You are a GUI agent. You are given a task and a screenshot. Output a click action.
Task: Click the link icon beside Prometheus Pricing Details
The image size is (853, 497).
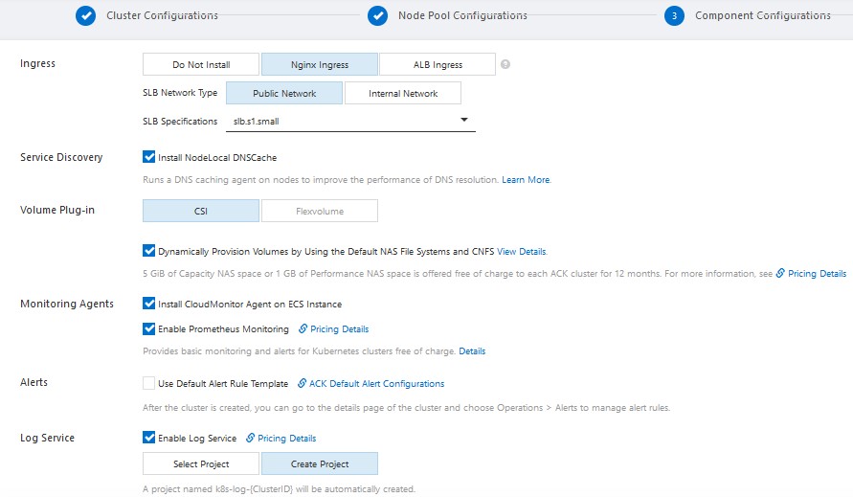pyautogui.click(x=303, y=329)
